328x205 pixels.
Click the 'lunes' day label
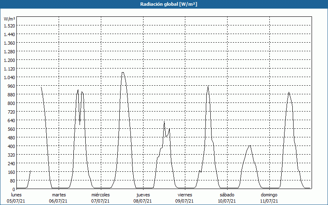16,195
